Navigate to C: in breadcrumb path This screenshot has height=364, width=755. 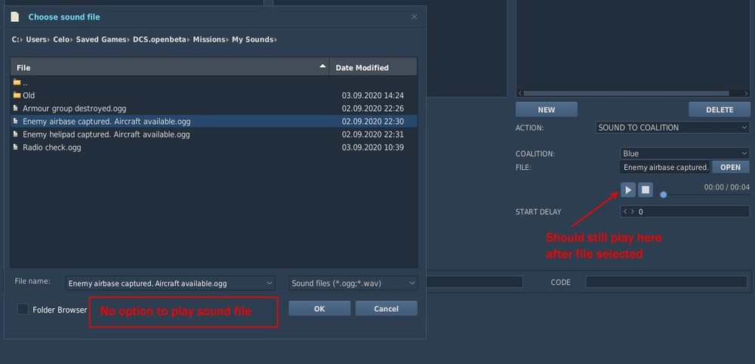click(15, 39)
